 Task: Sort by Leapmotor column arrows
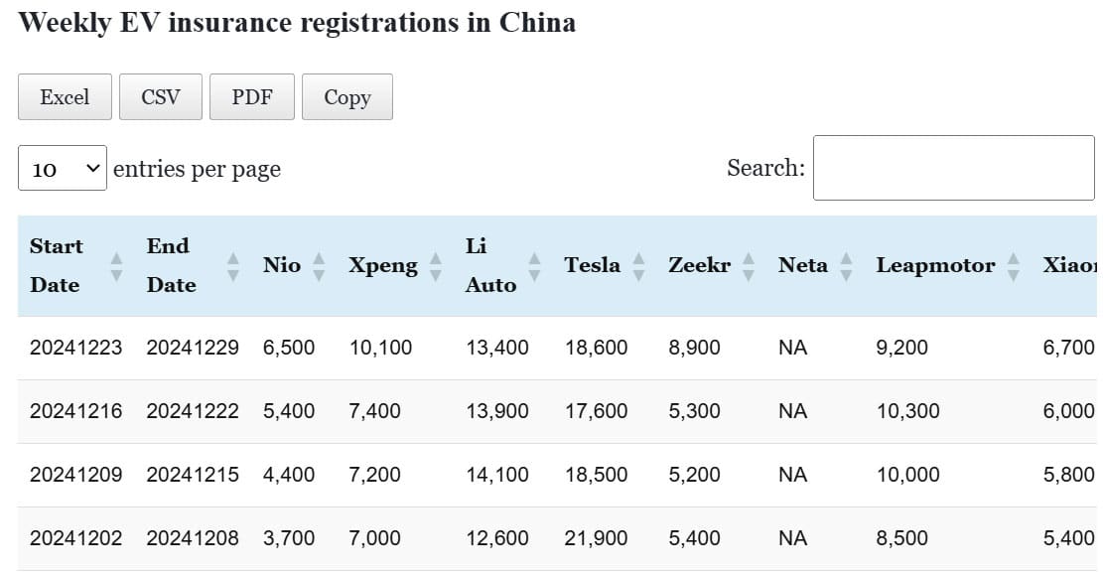(x=1013, y=265)
